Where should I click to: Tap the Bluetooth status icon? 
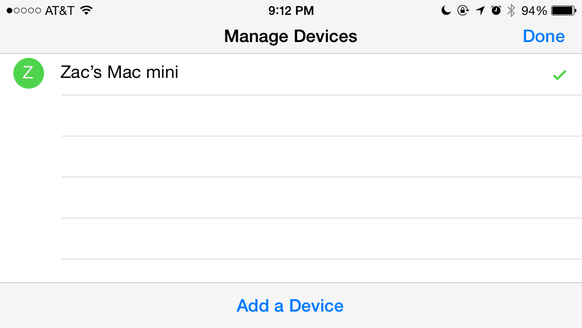click(511, 10)
